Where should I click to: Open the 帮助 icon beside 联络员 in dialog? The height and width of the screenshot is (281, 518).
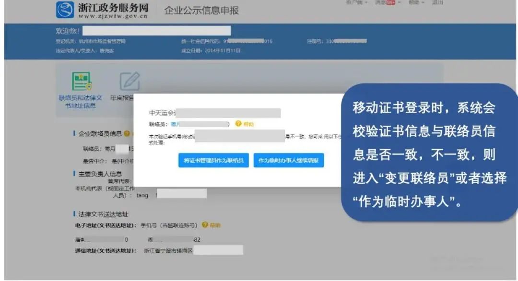237,124
